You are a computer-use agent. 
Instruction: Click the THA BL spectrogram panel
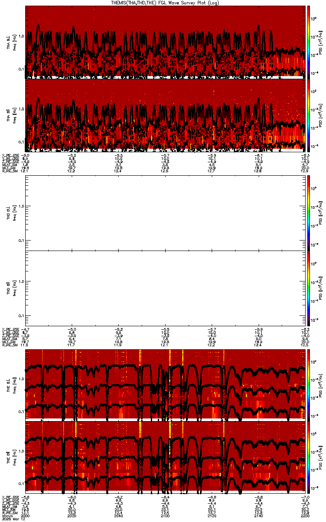tap(165, 42)
